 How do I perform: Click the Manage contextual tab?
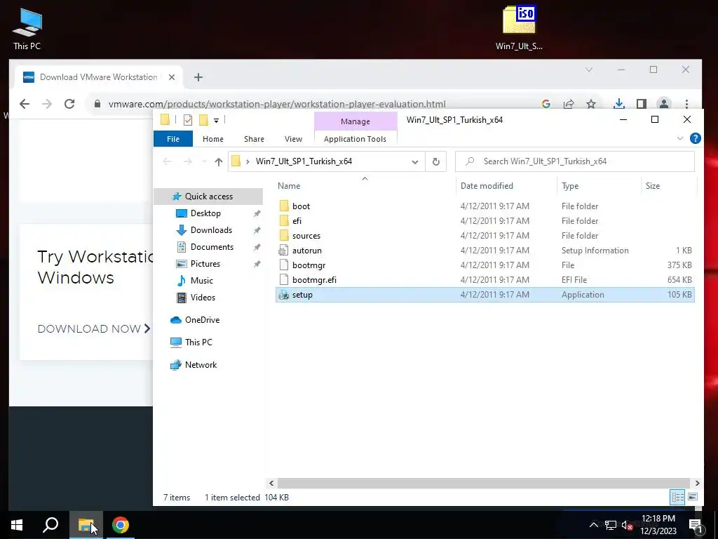coord(355,121)
